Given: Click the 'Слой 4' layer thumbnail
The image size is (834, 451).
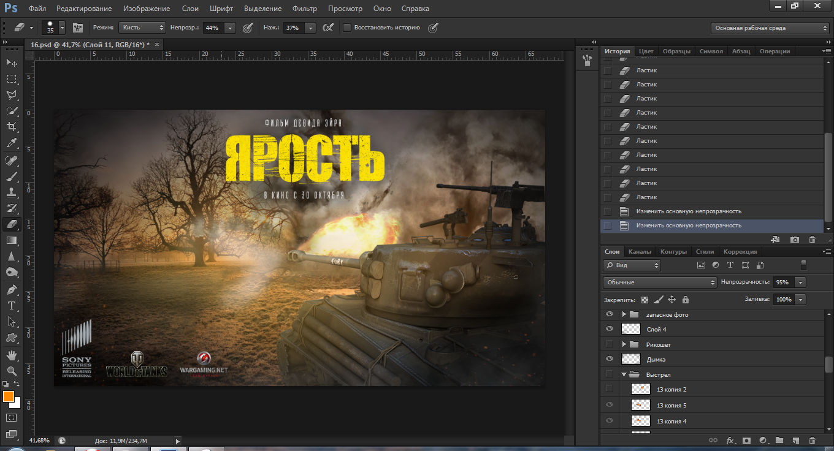Looking at the screenshot, I should click(x=631, y=329).
